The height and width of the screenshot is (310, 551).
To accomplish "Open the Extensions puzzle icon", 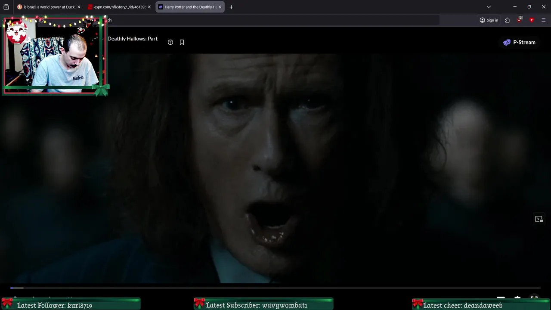I will (x=508, y=20).
